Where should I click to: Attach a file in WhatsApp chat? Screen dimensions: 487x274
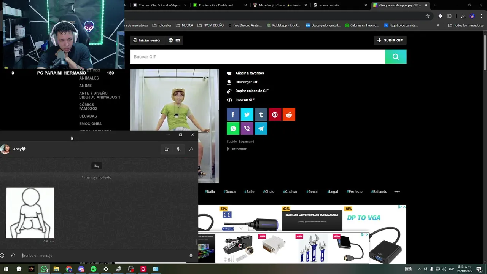pyautogui.click(x=13, y=256)
